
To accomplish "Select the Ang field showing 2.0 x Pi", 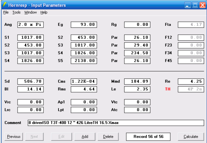I will coord(30,25).
